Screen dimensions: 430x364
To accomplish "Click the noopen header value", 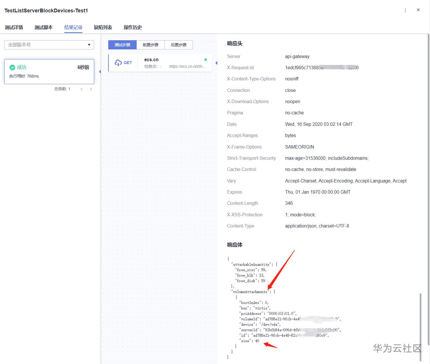I will 293,102.
